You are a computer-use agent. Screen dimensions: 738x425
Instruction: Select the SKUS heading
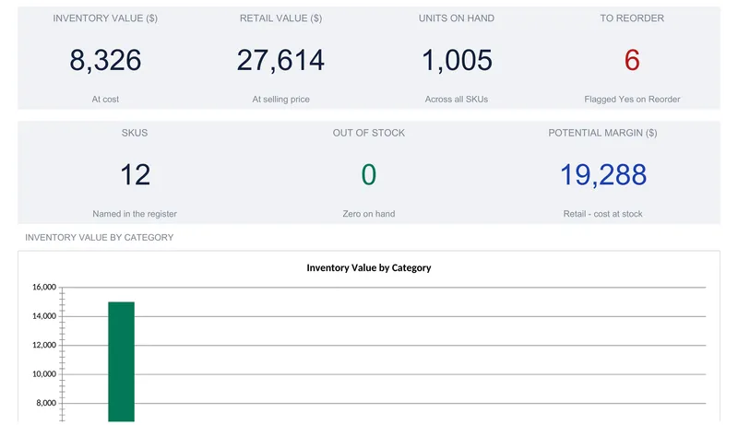coord(135,133)
